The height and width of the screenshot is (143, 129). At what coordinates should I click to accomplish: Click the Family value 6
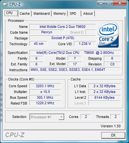(x=36, y=58)
